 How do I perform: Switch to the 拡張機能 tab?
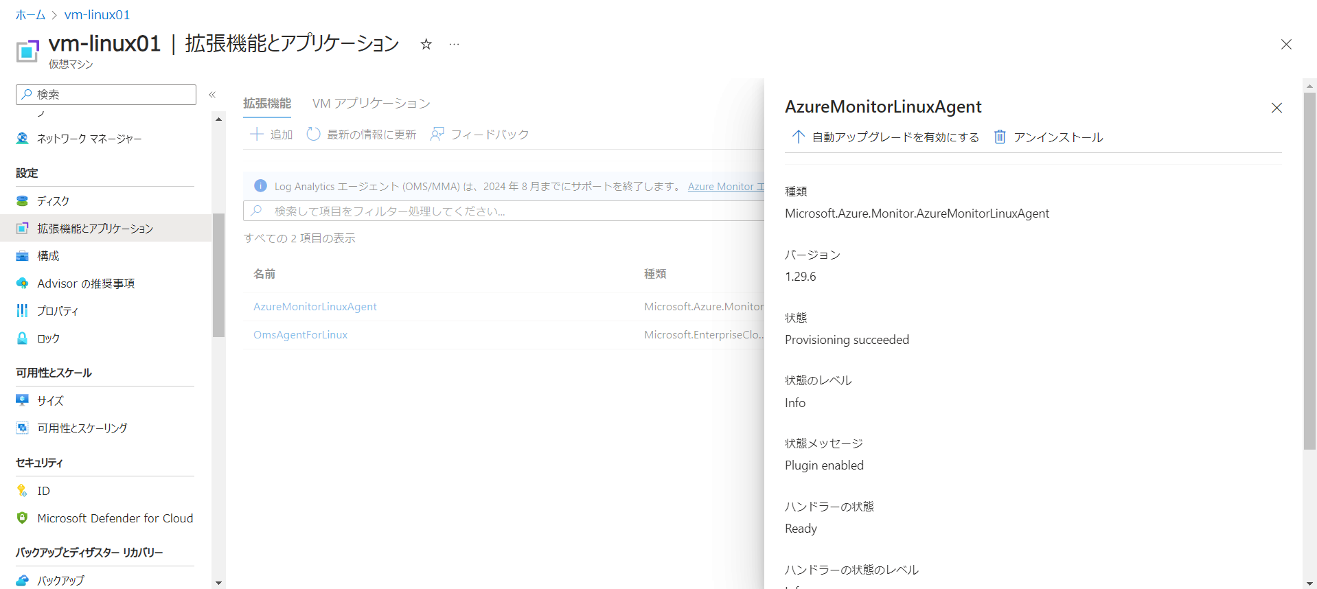tap(267, 103)
